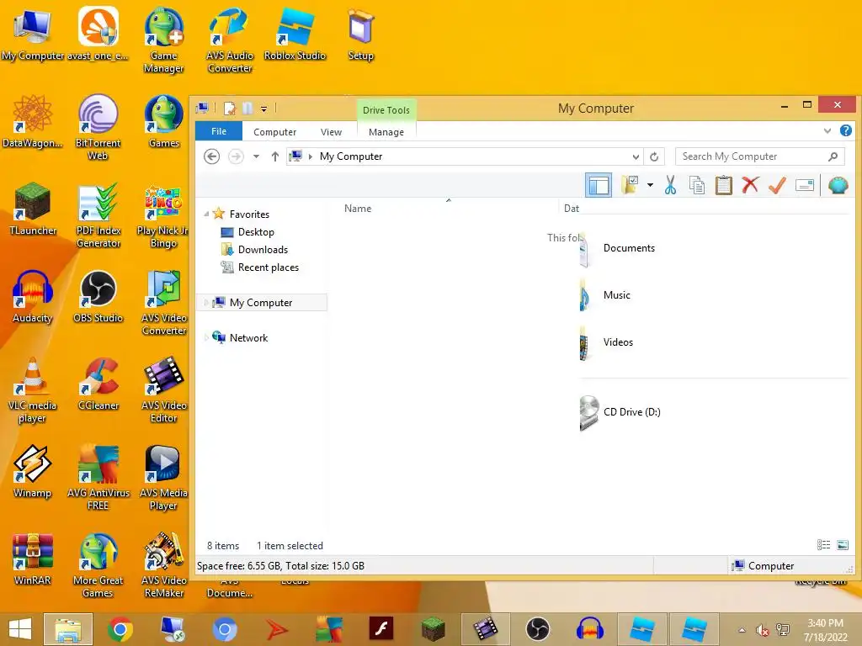Click the Back navigation arrow
The width and height of the screenshot is (862, 646).
click(211, 156)
